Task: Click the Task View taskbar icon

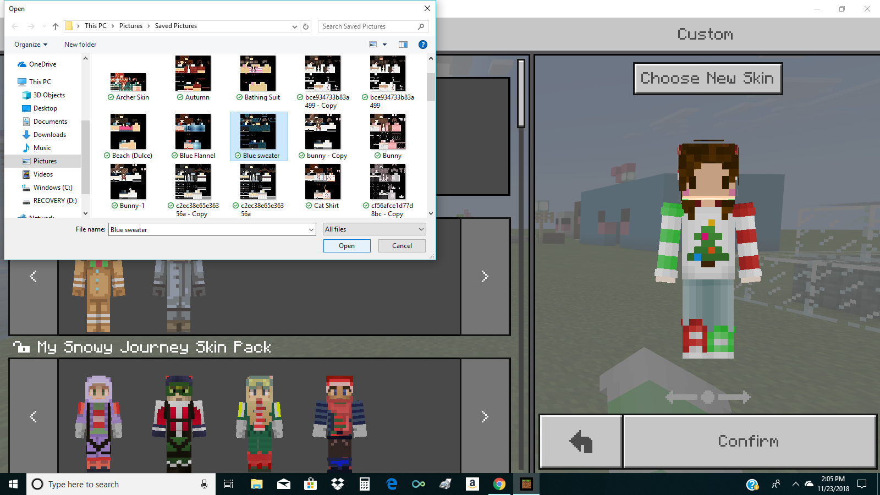Action: (x=229, y=484)
